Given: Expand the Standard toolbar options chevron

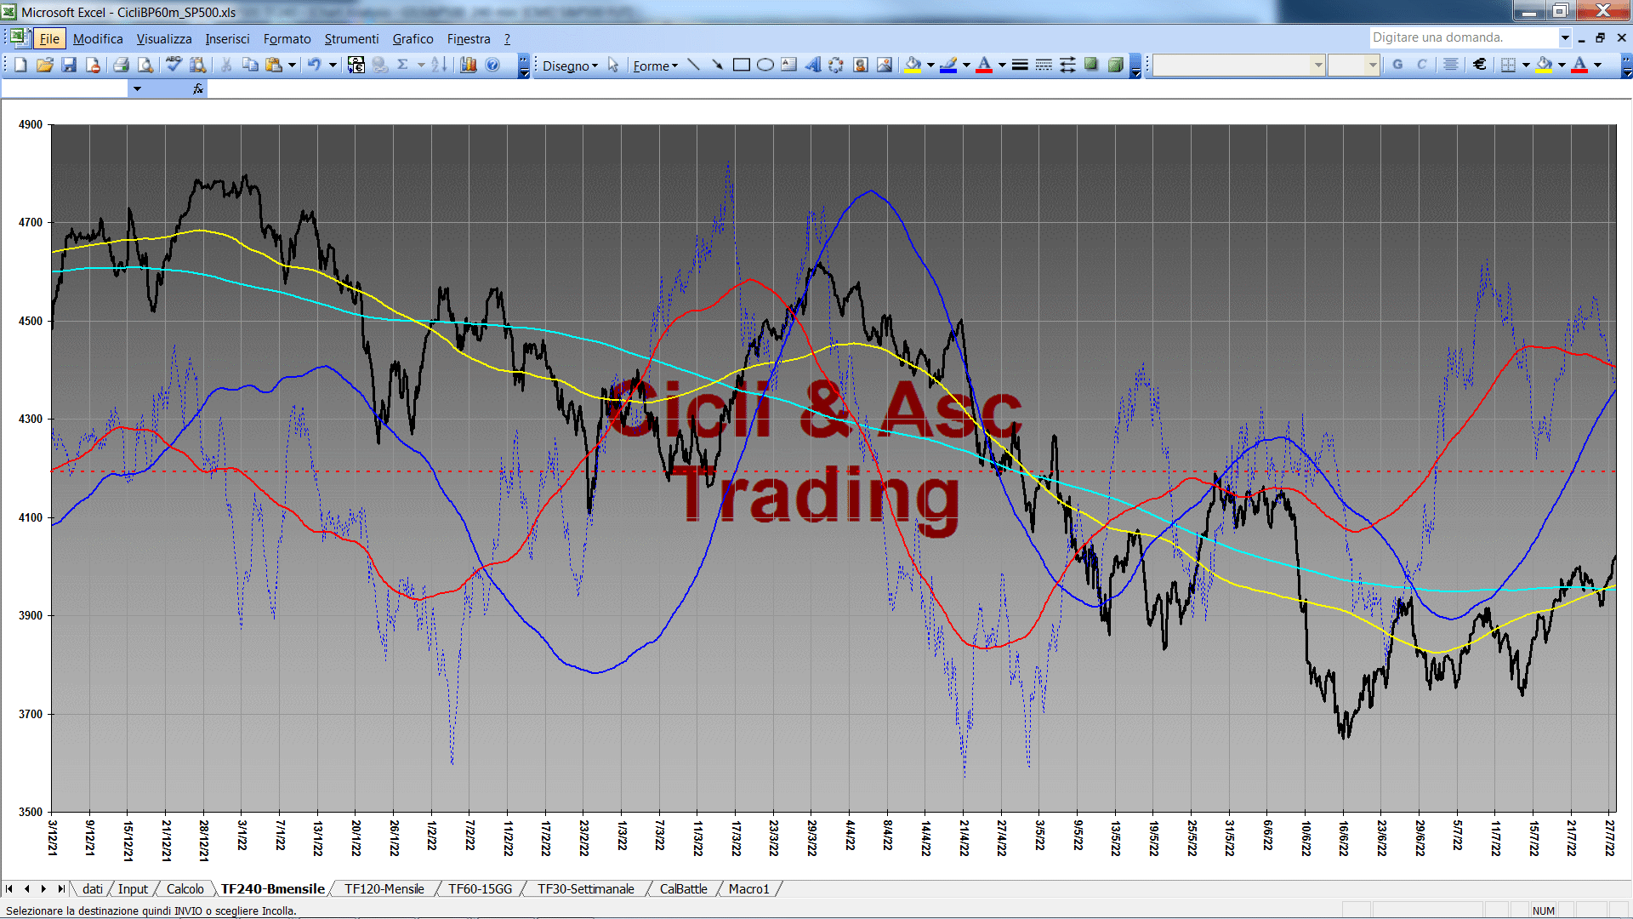Looking at the screenshot, I should click(x=524, y=66).
